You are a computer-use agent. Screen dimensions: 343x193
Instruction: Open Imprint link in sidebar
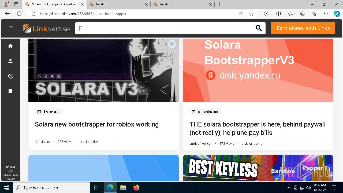(10, 167)
